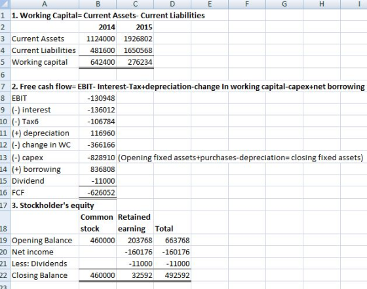The height and width of the screenshot is (289, 367).
Task: Click the Free cash flow formula heading
Action: [188, 86]
